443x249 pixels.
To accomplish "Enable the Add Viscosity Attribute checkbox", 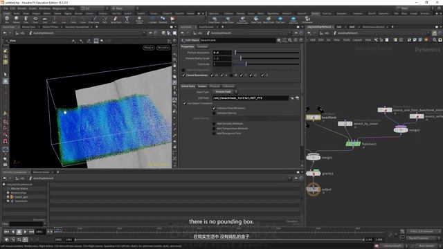I will click(214, 124).
